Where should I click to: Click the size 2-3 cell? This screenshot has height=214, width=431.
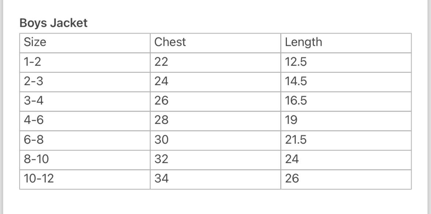pos(33,81)
